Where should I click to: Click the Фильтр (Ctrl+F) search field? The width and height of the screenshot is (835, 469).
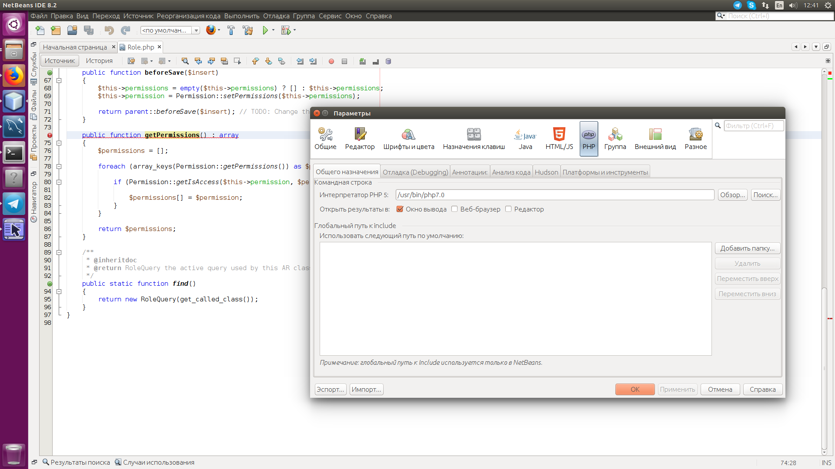coord(754,126)
